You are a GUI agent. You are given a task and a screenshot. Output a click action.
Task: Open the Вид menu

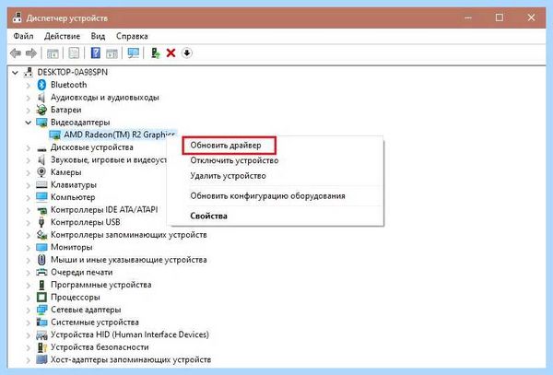tap(98, 36)
